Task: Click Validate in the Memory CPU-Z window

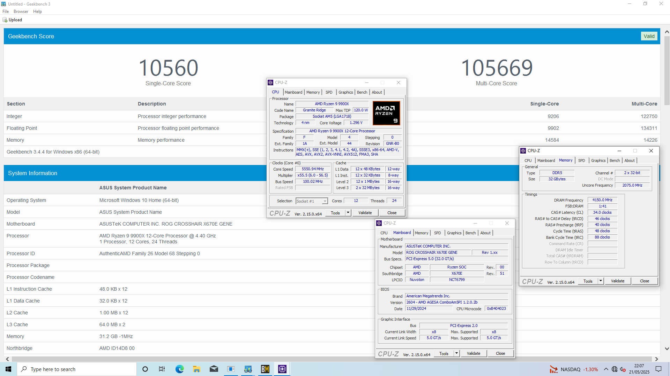Action: 618,281
